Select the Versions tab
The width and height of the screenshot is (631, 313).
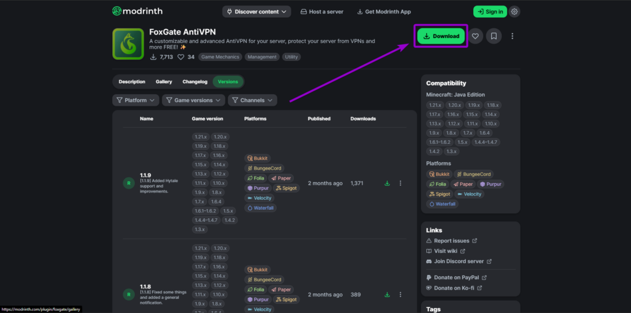[x=228, y=82]
